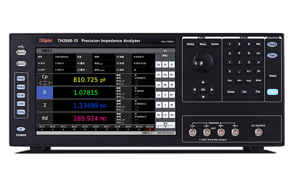Click numeric key 8

[x=239, y=44]
